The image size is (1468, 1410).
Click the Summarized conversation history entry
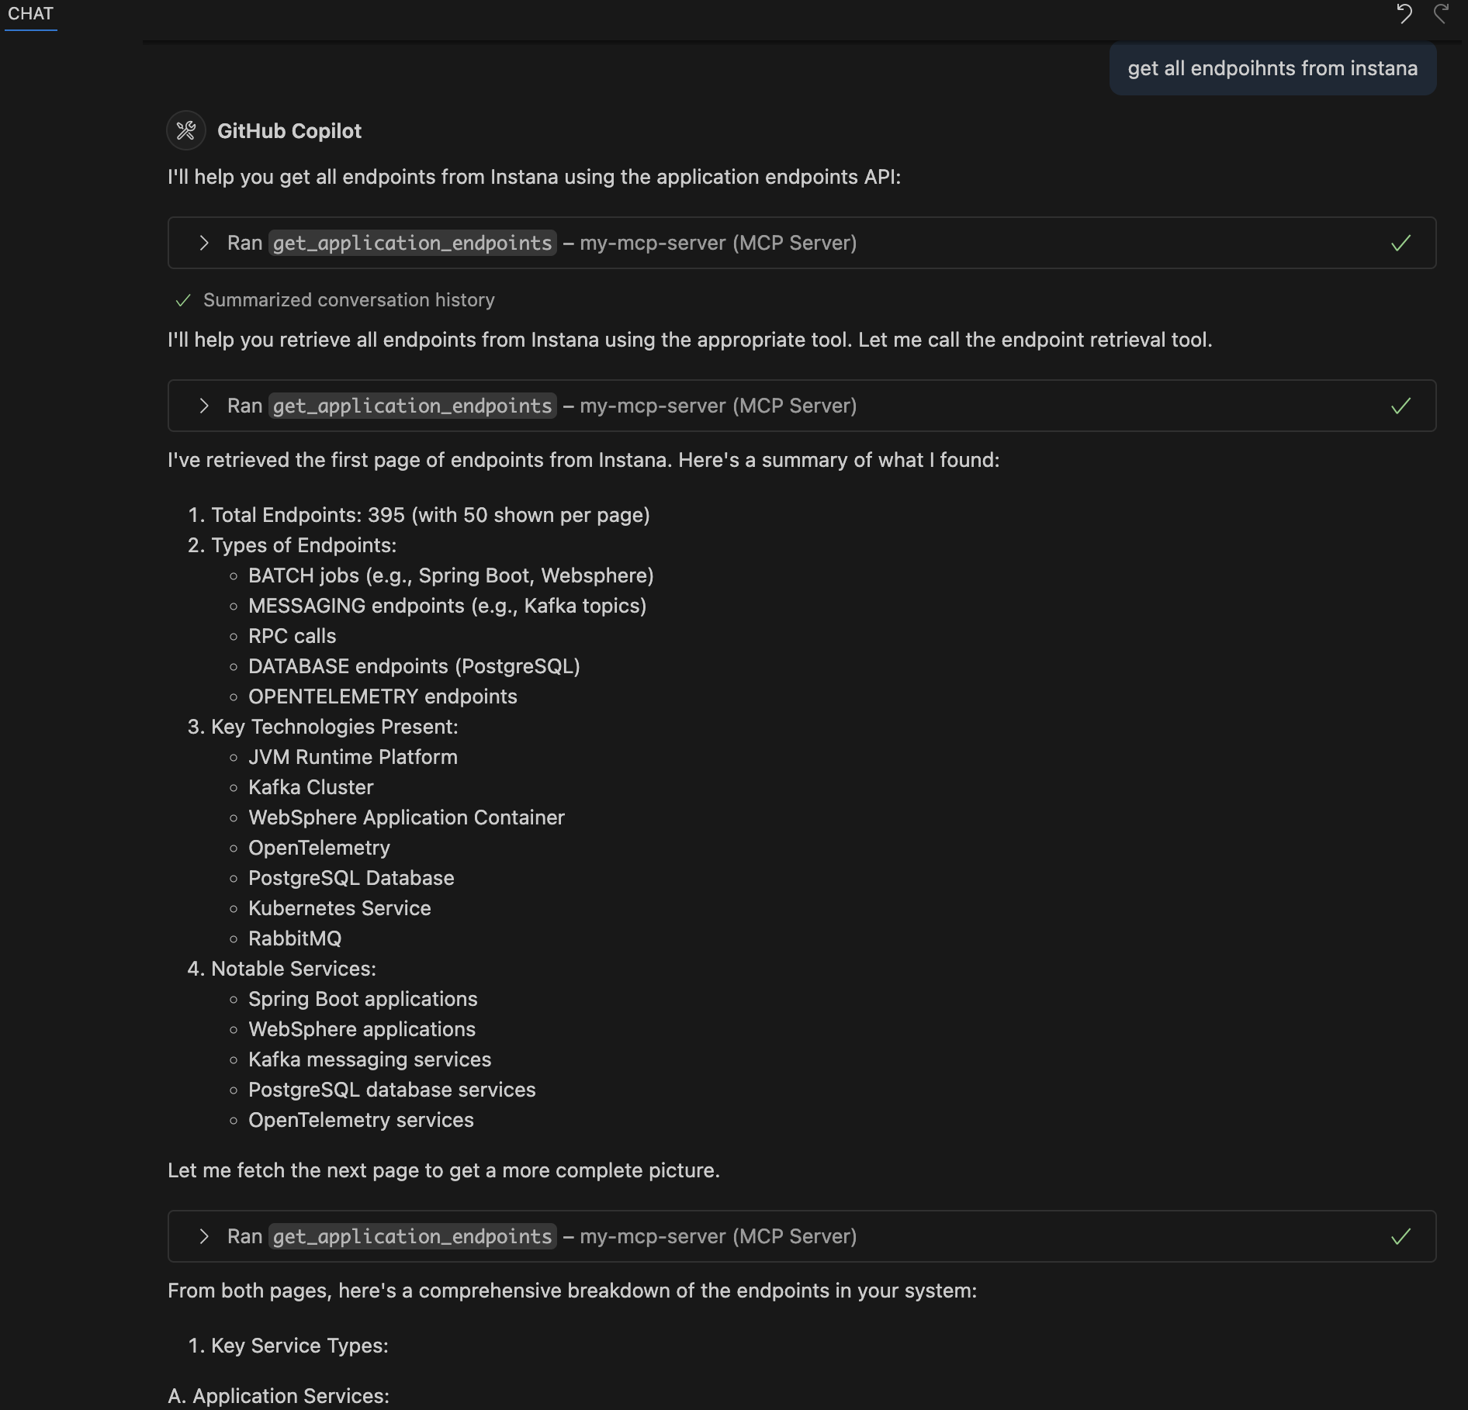(348, 299)
